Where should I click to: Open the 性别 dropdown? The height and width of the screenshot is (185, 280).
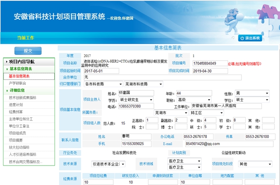(252, 93)
